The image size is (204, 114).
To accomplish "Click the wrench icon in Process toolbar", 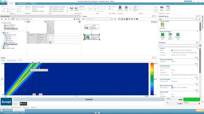I will pos(115,19).
